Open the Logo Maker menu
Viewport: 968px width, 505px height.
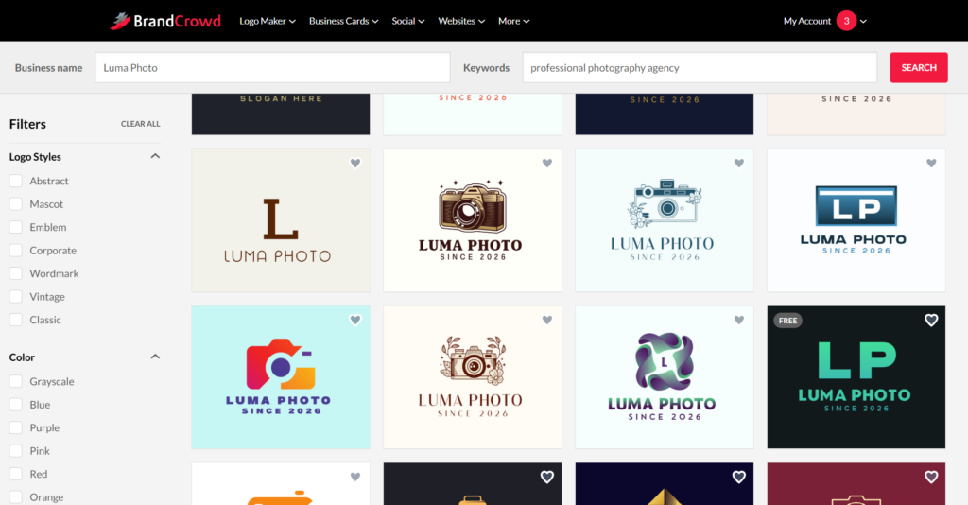tap(268, 21)
